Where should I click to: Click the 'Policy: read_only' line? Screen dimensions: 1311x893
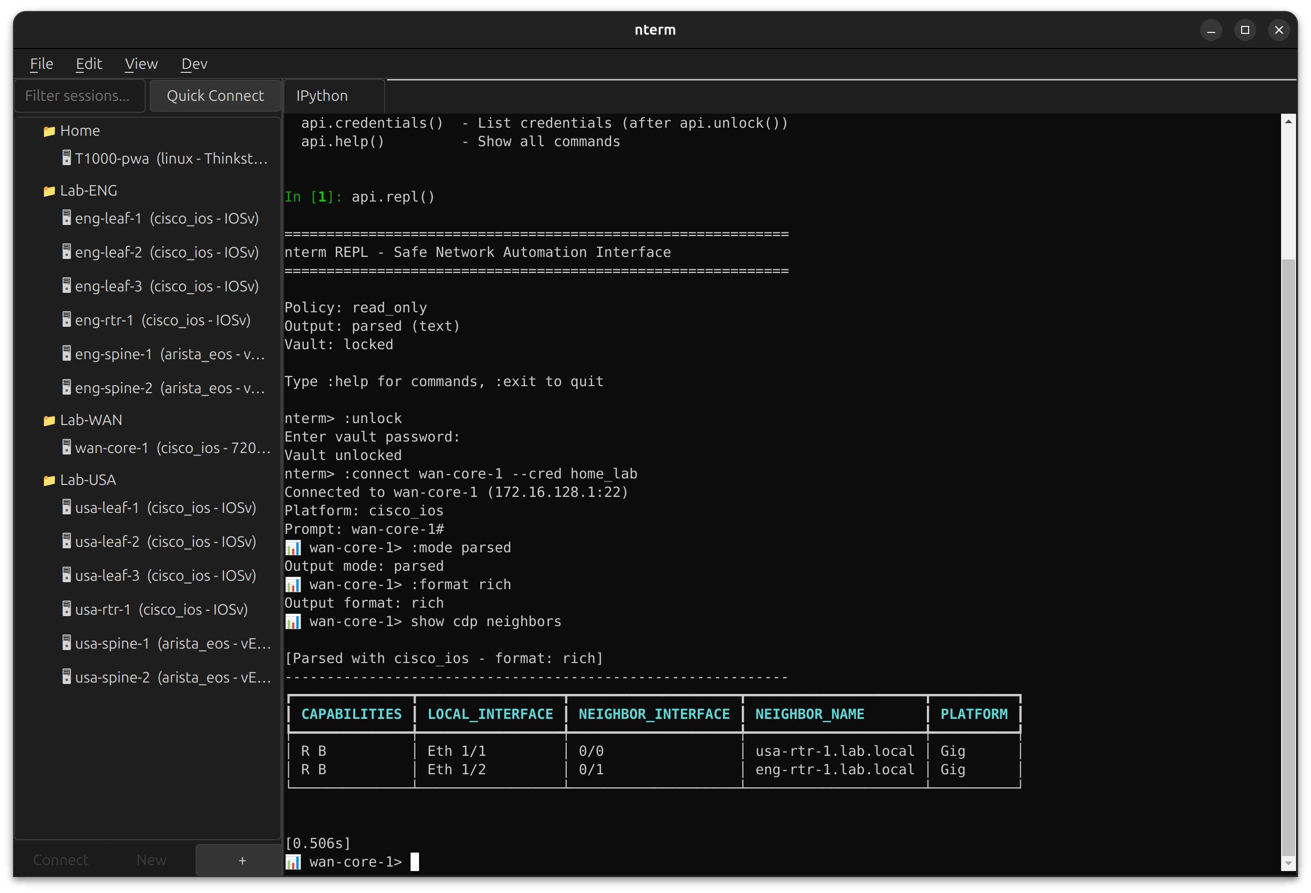[356, 307]
